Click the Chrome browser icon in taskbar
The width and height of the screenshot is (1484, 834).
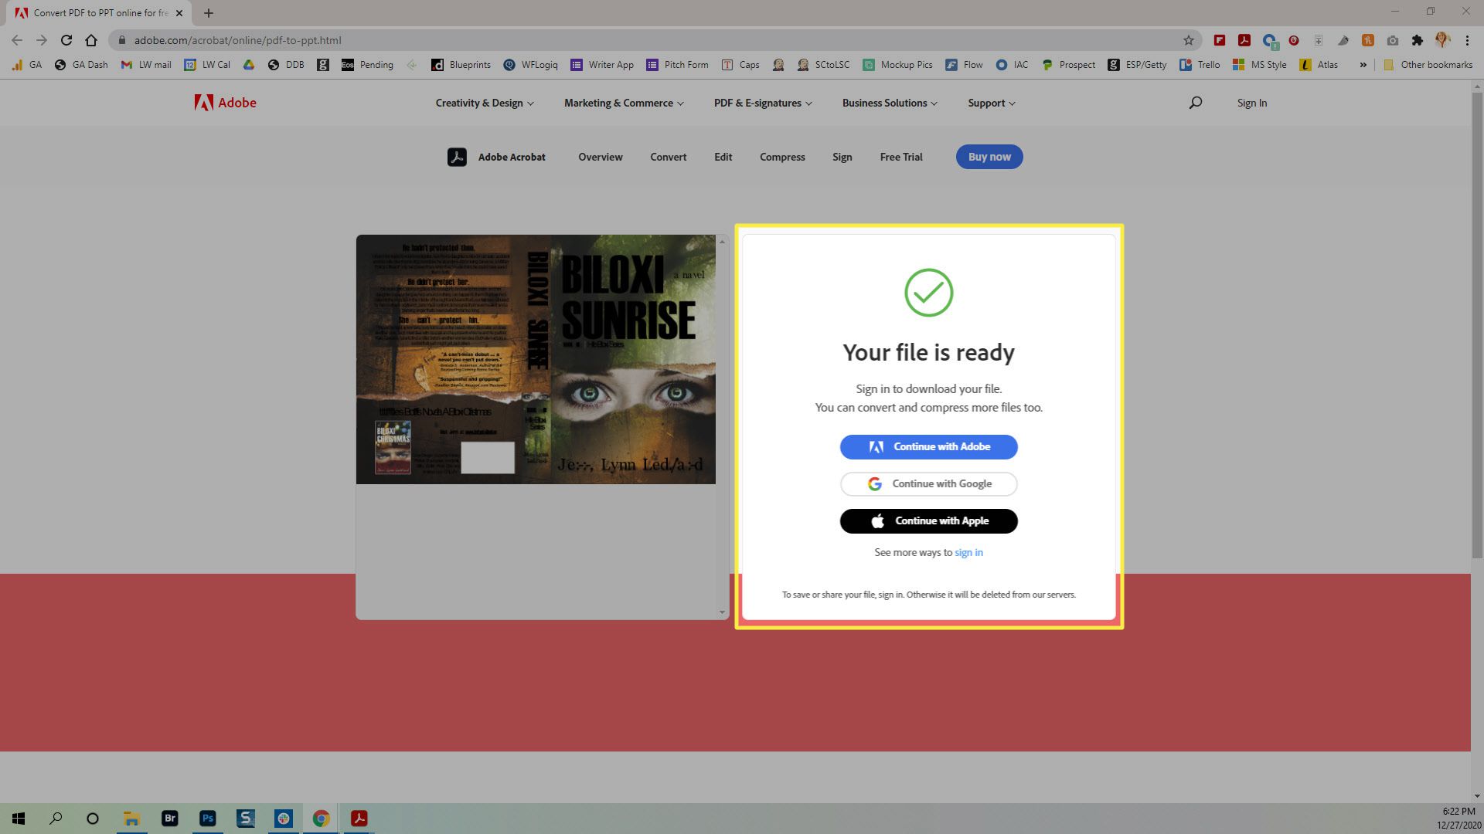[321, 818]
